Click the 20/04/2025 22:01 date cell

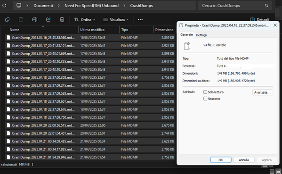tap(93, 133)
